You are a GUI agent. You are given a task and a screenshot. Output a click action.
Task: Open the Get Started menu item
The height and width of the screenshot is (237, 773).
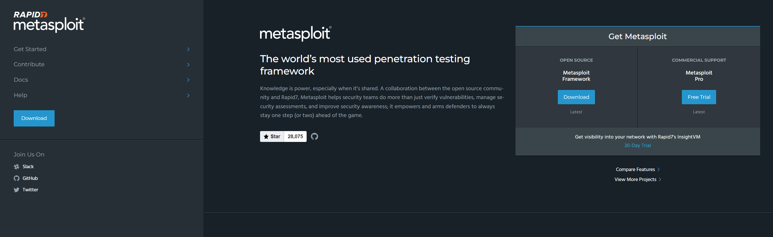(x=30, y=49)
